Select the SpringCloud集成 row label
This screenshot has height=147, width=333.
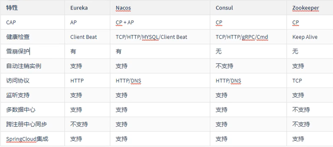click(27, 139)
